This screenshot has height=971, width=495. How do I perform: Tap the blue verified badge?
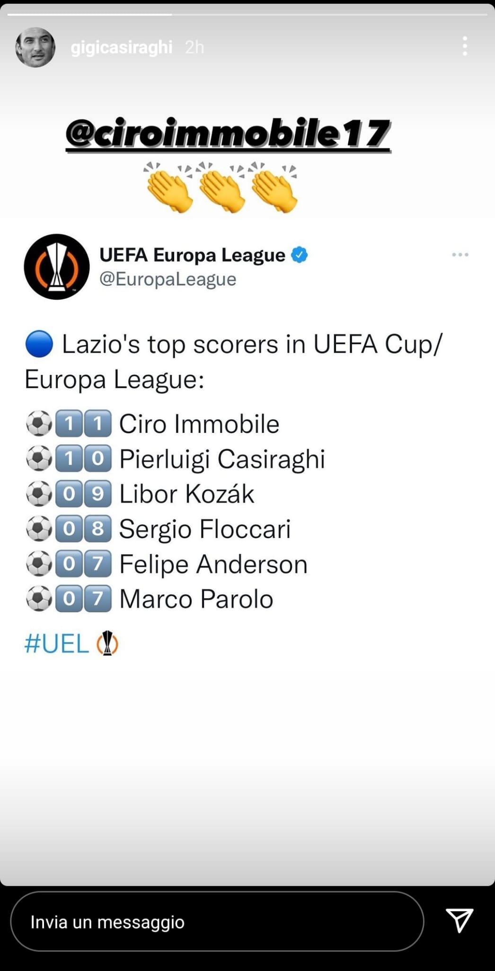click(x=299, y=255)
